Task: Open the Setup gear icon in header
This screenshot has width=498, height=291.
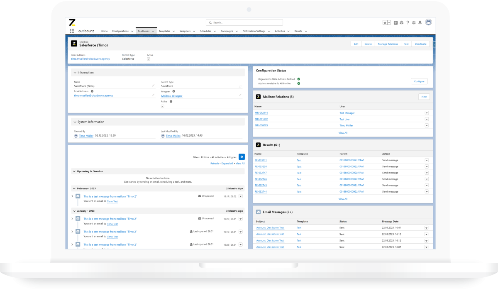Action: [414, 22]
